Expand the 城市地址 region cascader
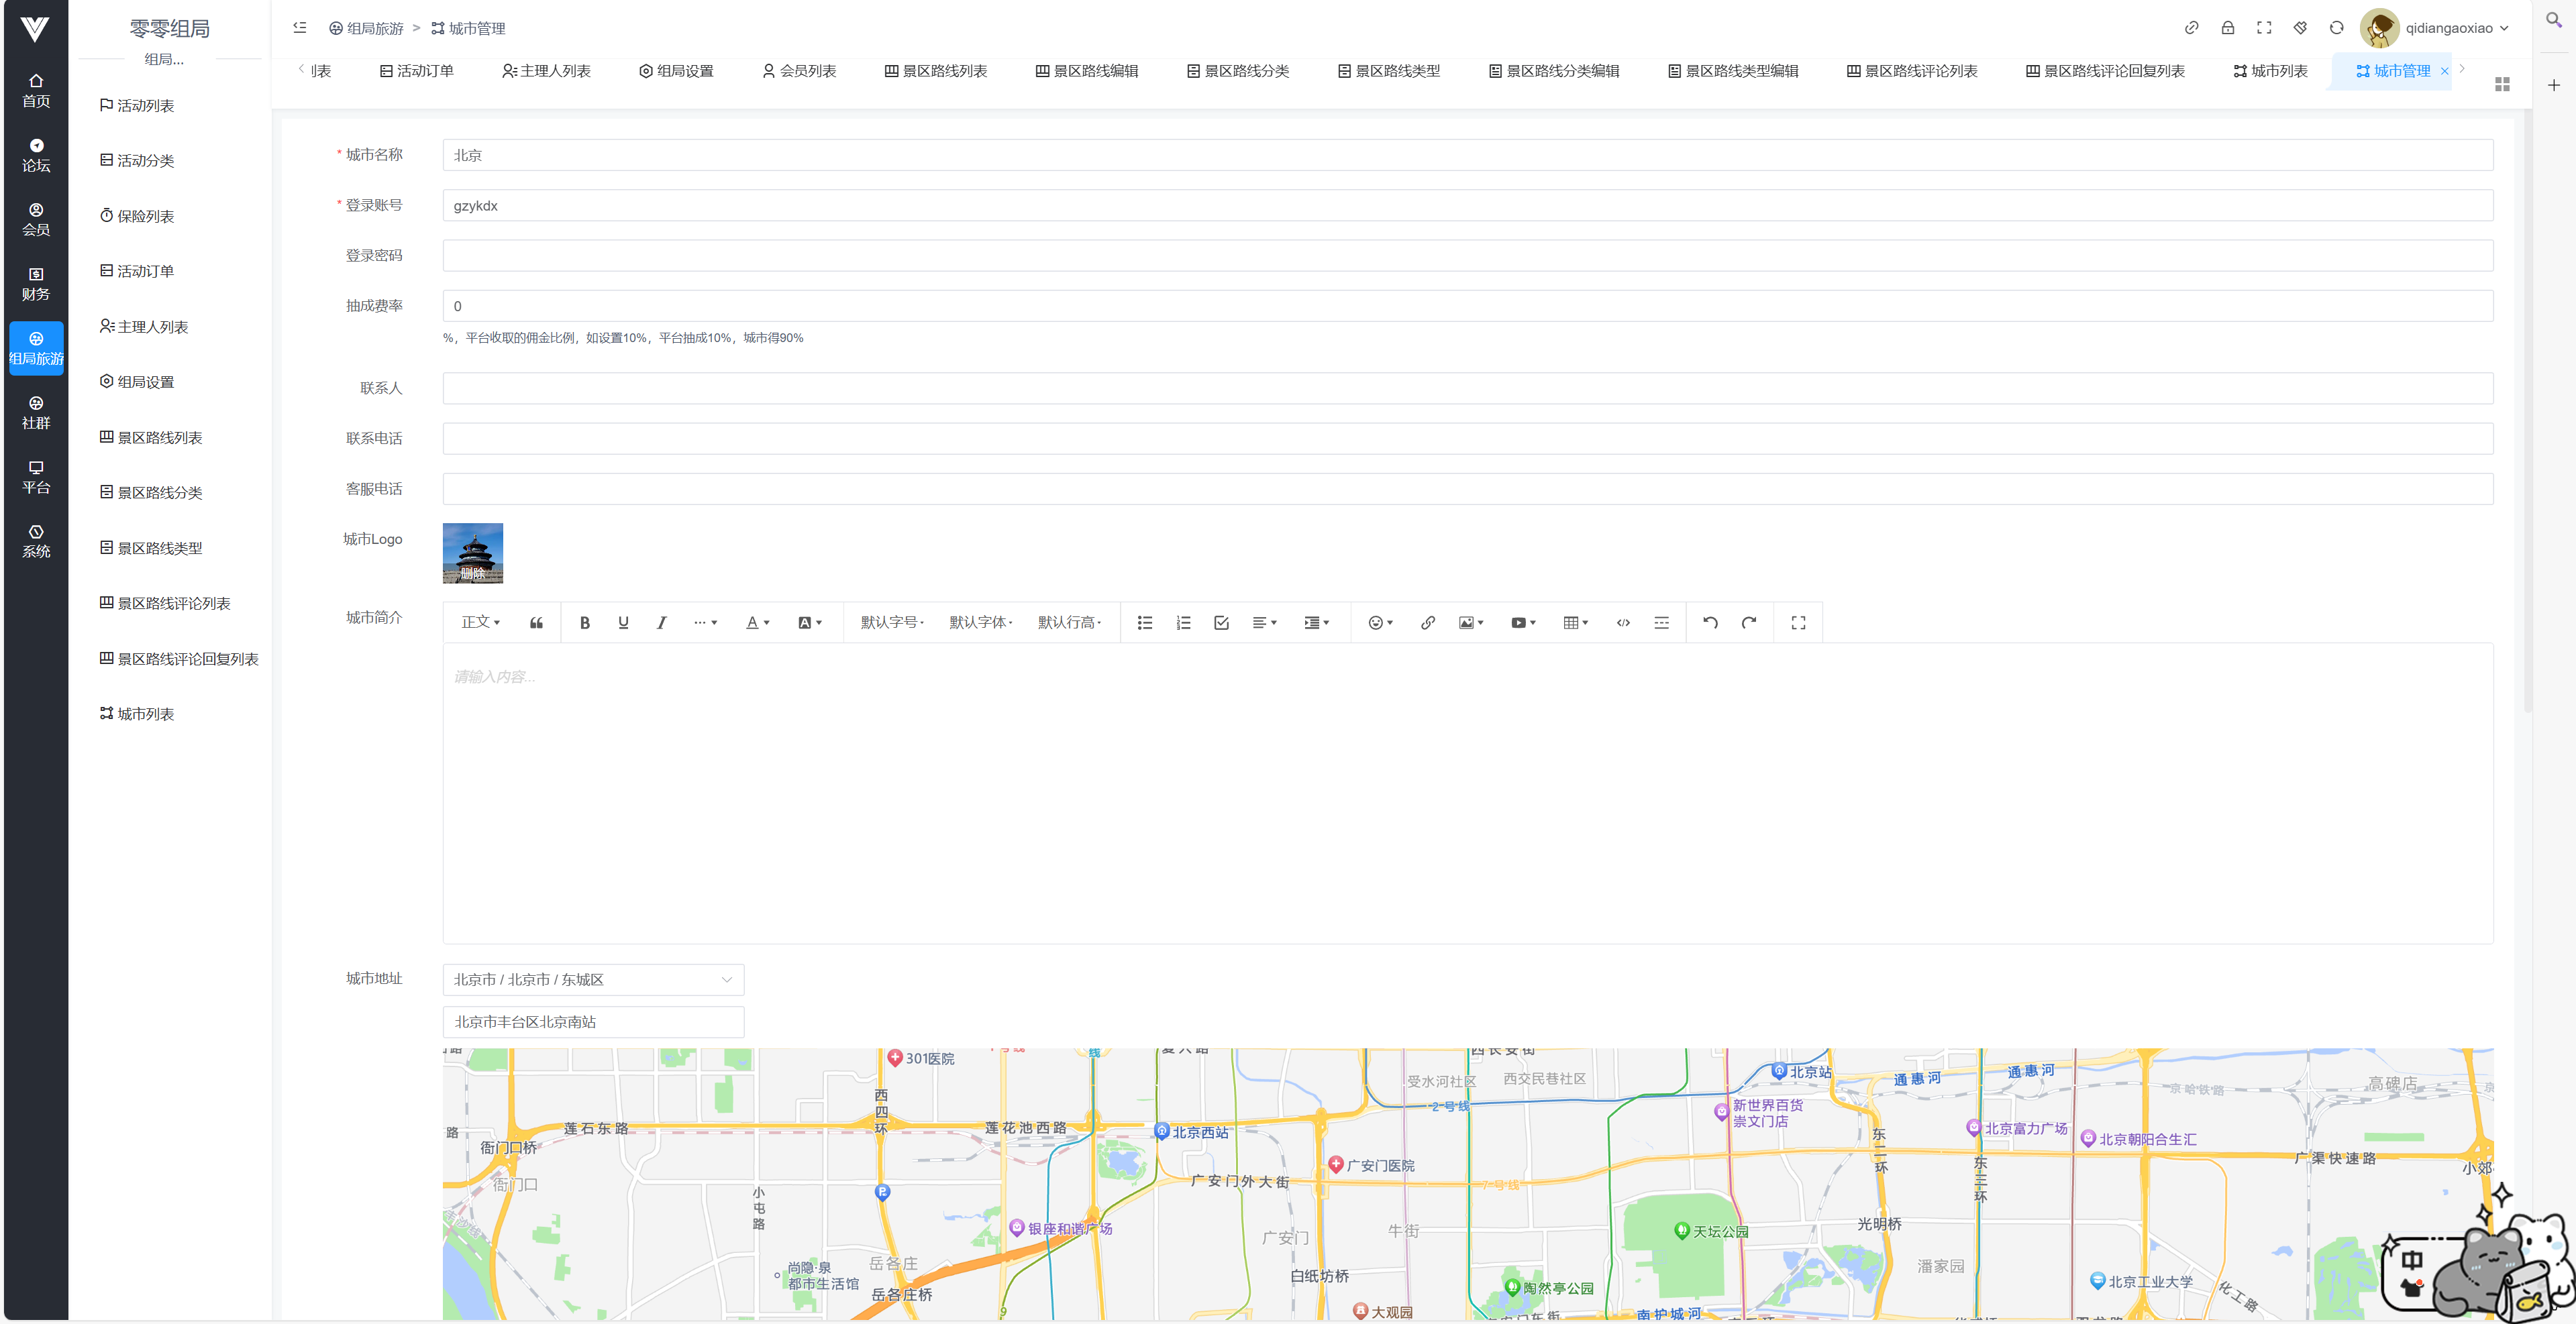 pyautogui.click(x=593, y=979)
